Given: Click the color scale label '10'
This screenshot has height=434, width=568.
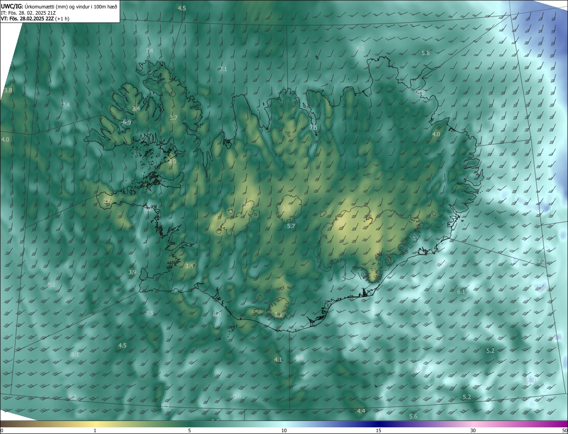Looking at the screenshot, I should click(284, 430).
